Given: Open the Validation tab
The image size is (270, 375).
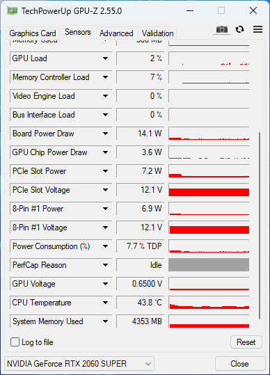Looking at the screenshot, I should [157, 33].
